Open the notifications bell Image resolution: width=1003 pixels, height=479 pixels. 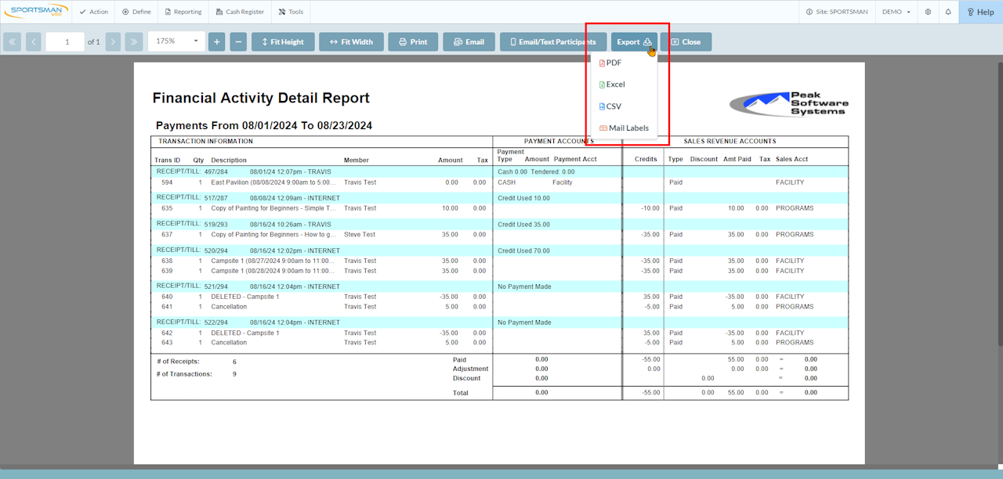pyautogui.click(x=948, y=12)
